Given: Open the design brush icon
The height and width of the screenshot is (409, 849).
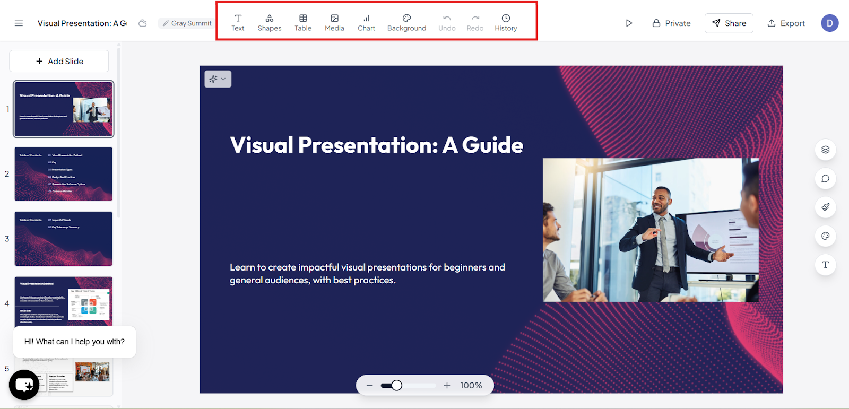Looking at the screenshot, I should (x=825, y=207).
